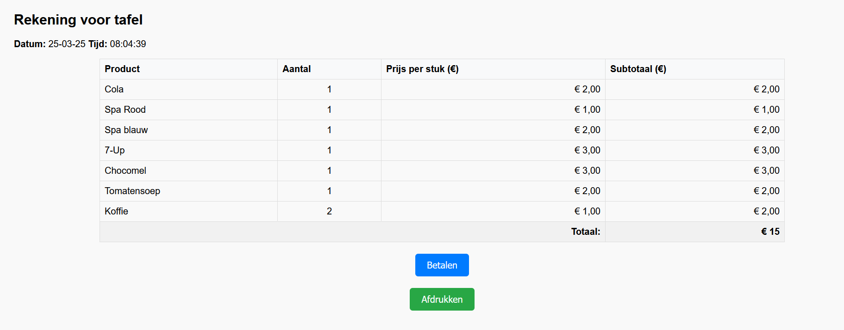Click the blue Betalen button
The height and width of the screenshot is (330, 844).
pos(442,265)
